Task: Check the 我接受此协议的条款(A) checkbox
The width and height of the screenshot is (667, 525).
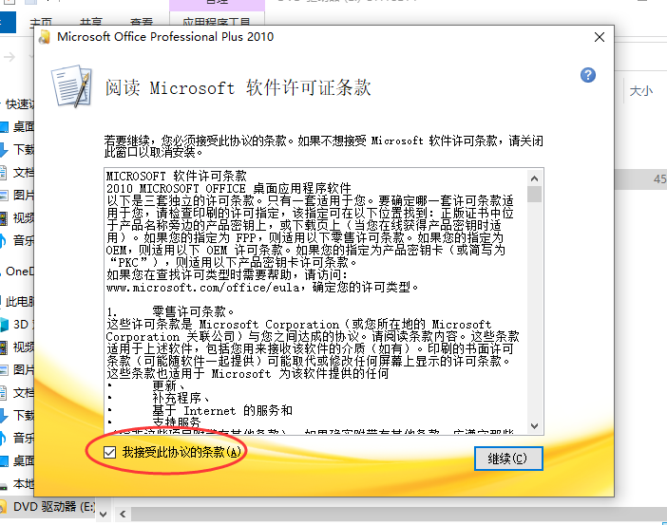Action: 110,452
